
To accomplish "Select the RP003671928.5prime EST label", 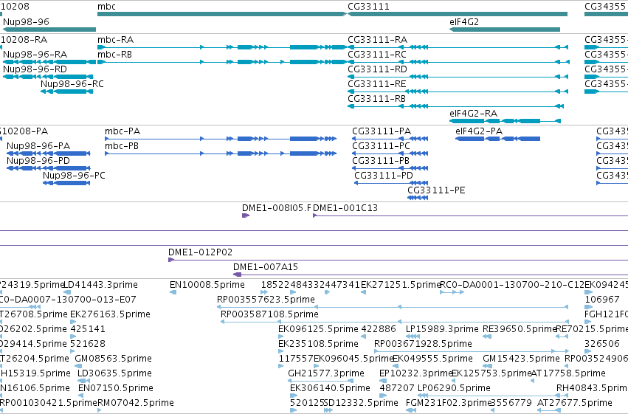I will coord(423,345).
